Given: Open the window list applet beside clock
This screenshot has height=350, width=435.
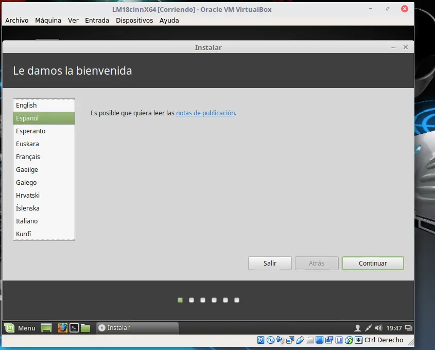Looking at the screenshot, I should click(408, 328).
